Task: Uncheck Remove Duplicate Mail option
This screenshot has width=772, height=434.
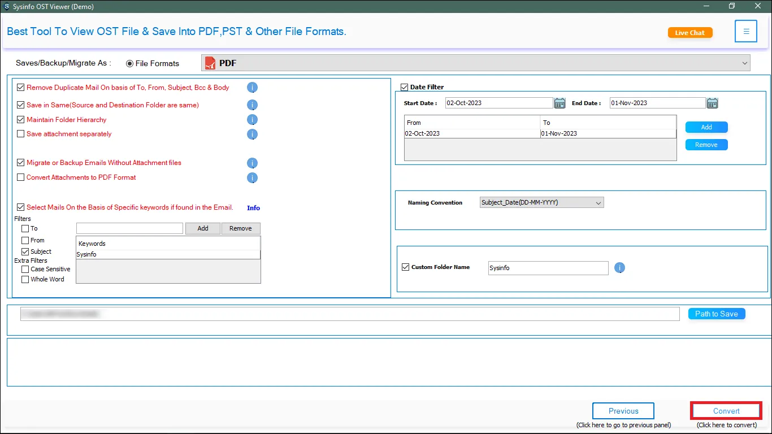Action: pyautogui.click(x=21, y=88)
